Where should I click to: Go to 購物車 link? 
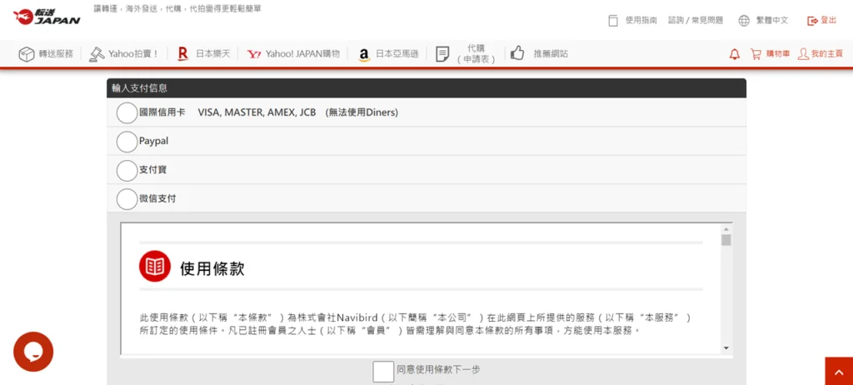(x=778, y=54)
